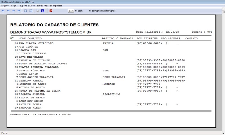Viewport: 225px width, 135px height.
Task: Click the Pagina.: 001 text
Action: pyautogui.click(x=202, y=32)
